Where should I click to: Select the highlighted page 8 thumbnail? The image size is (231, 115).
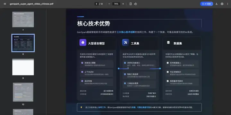tap(23, 43)
